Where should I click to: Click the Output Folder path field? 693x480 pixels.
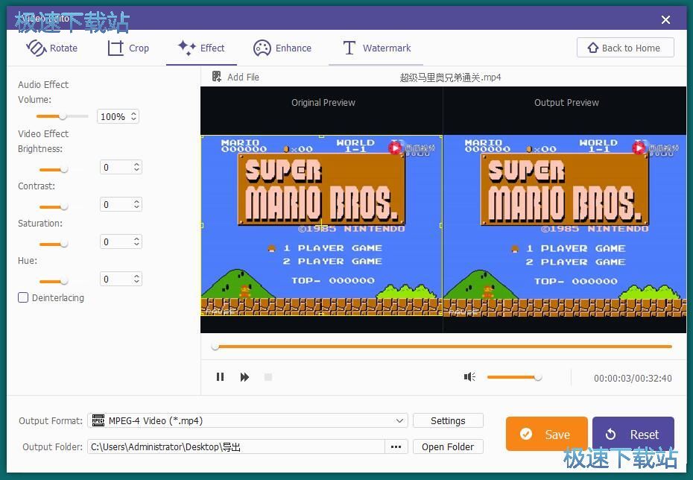236,446
